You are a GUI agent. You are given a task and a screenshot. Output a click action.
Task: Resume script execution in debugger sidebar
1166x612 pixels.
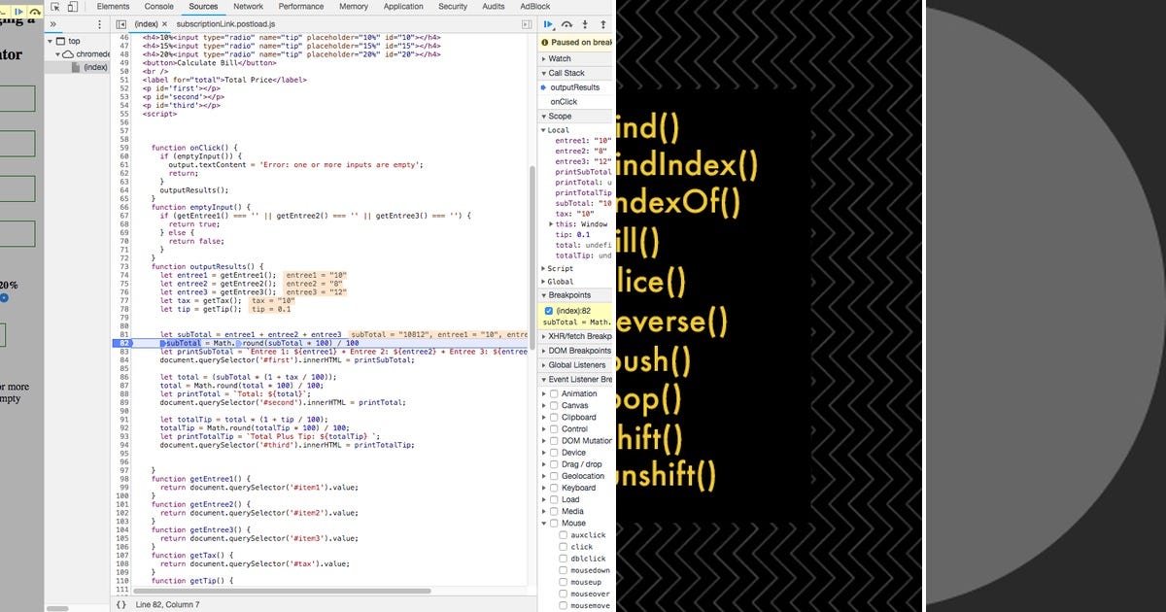[549, 23]
